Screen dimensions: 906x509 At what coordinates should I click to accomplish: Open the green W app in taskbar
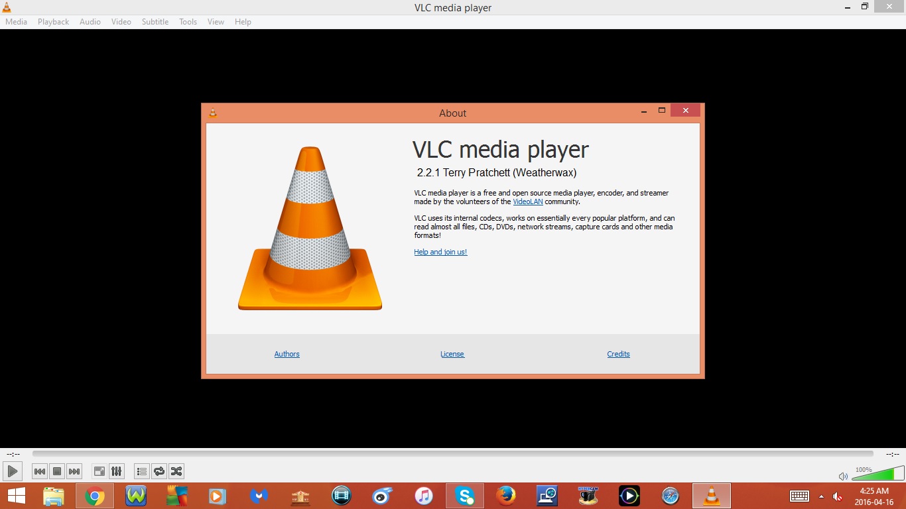click(136, 496)
